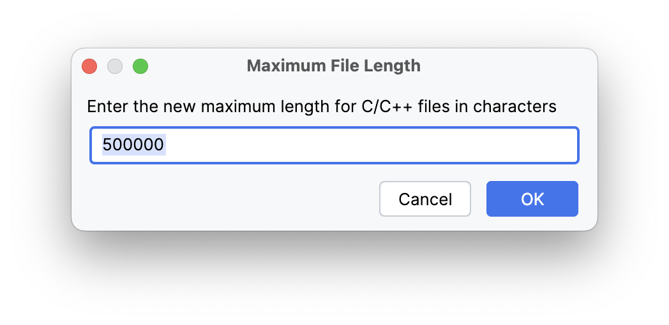
Task: Focus the text box containing 500000
Action: click(x=334, y=145)
